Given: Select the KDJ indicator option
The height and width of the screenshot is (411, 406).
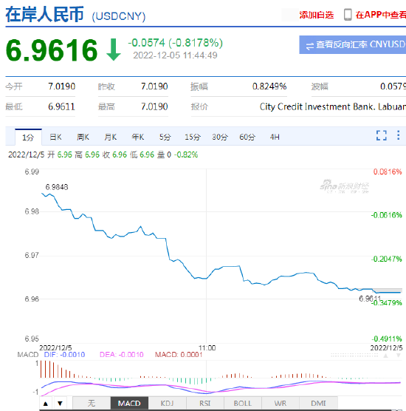Looking at the screenshot, I should click(x=167, y=403).
